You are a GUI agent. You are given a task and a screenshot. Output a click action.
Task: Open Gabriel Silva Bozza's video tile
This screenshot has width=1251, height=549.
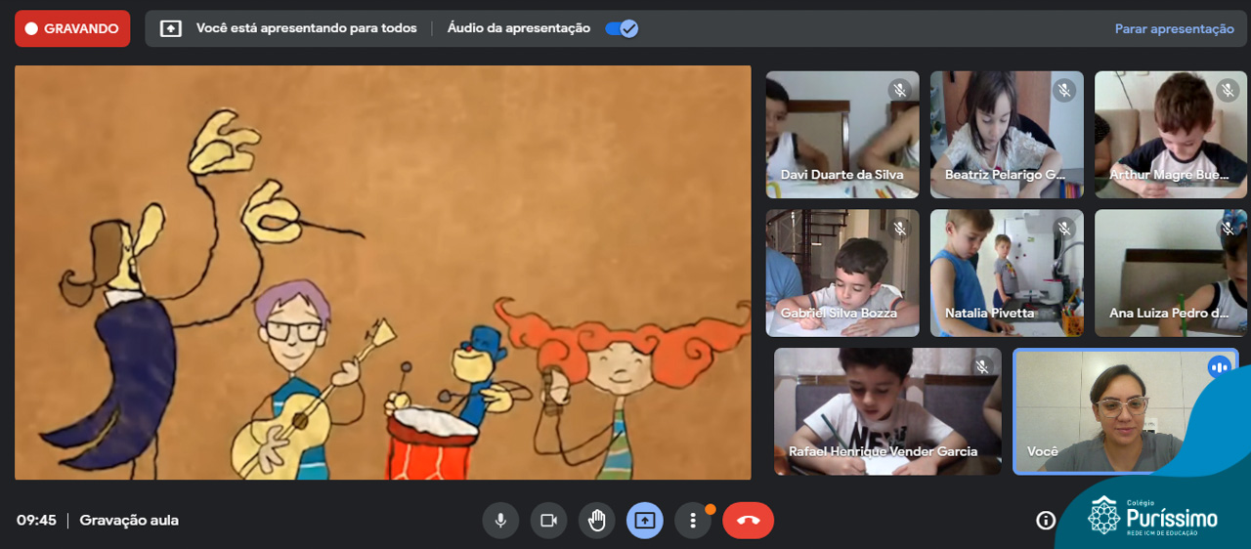(841, 273)
